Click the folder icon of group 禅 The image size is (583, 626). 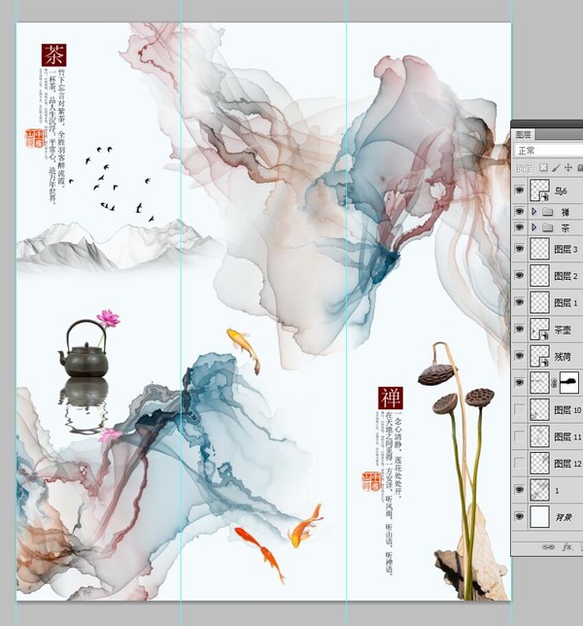click(x=547, y=212)
